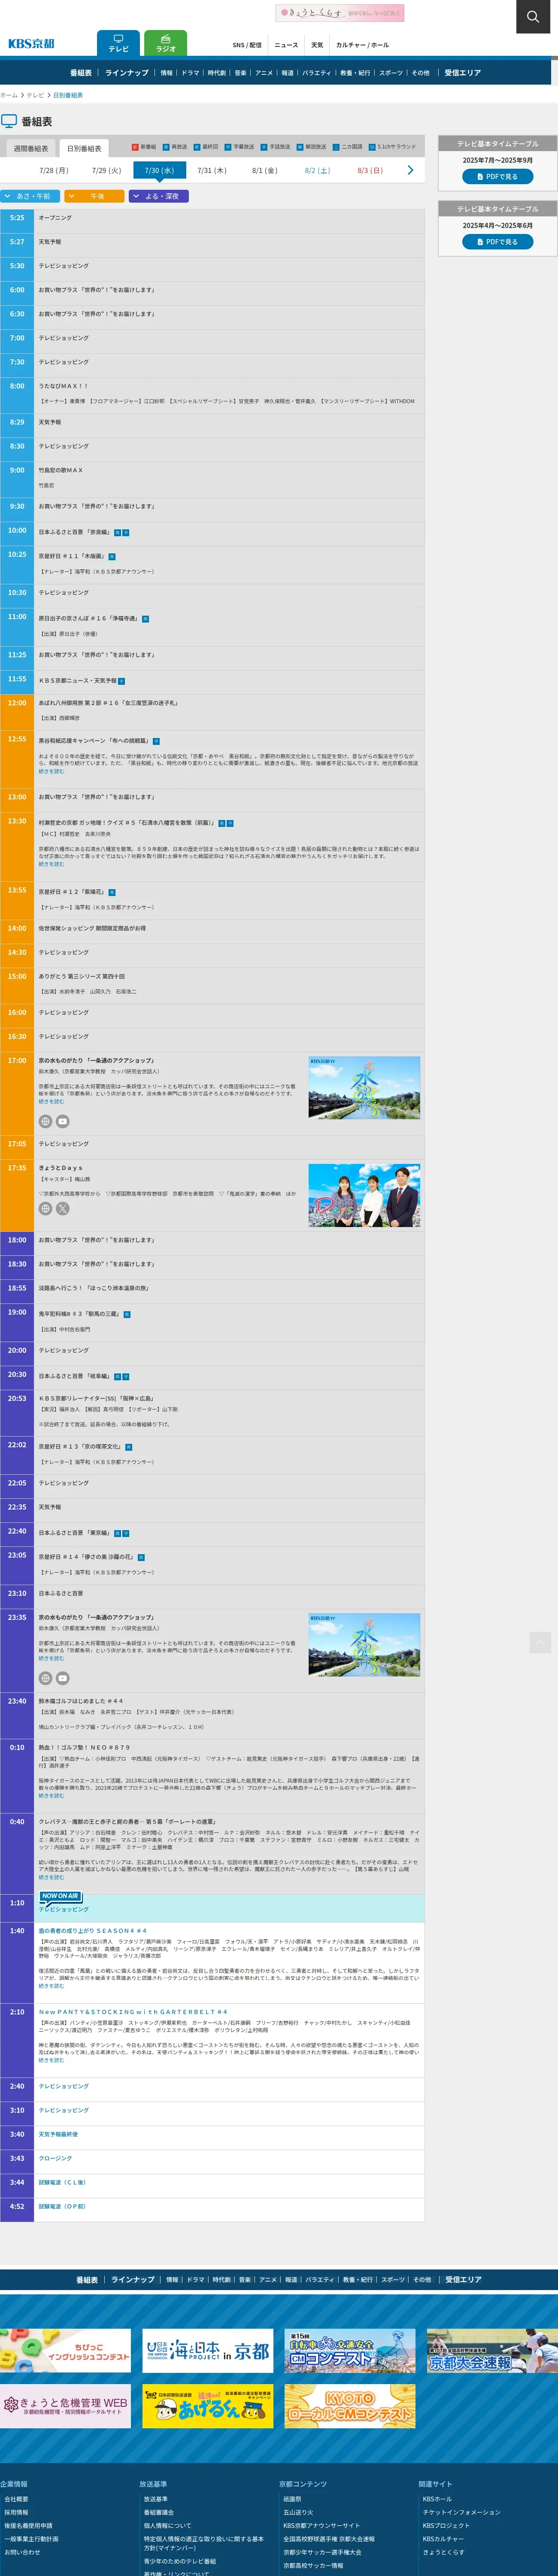558x2576 pixels.
Task: Select date 8/3 (日)
Action: (x=370, y=170)
